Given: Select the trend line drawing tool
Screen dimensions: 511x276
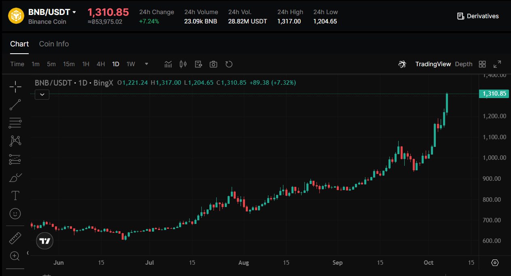Looking at the screenshot, I should click(15, 105).
